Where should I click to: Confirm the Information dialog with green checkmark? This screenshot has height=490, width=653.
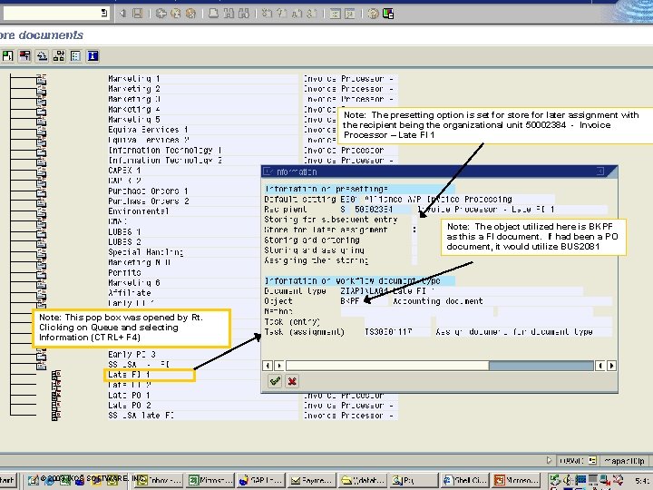coord(275,381)
